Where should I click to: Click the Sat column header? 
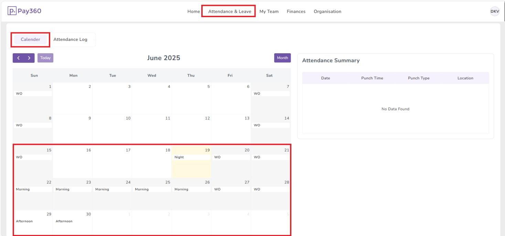tap(269, 76)
